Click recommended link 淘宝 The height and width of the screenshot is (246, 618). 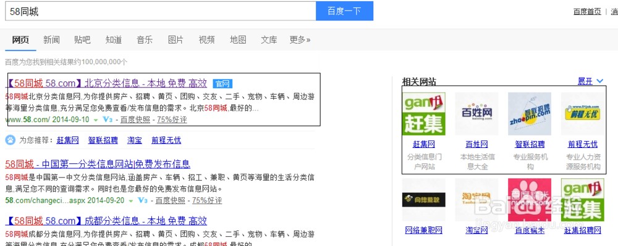135,141
